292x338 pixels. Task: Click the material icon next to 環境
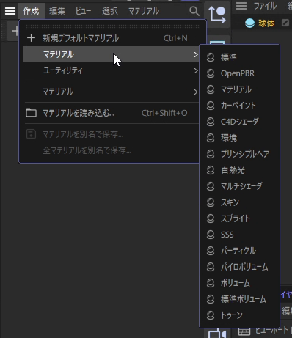211,138
